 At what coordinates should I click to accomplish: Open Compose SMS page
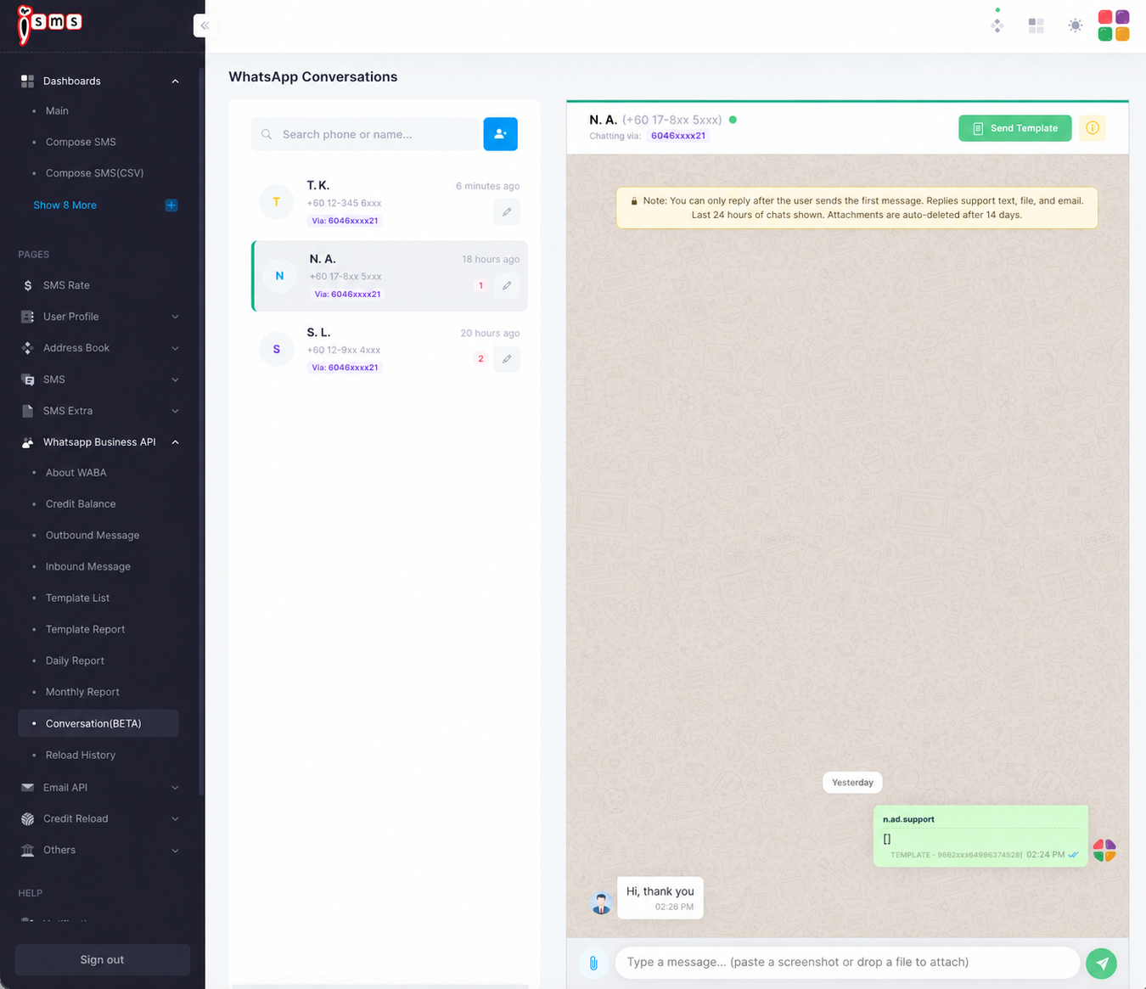(81, 142)
